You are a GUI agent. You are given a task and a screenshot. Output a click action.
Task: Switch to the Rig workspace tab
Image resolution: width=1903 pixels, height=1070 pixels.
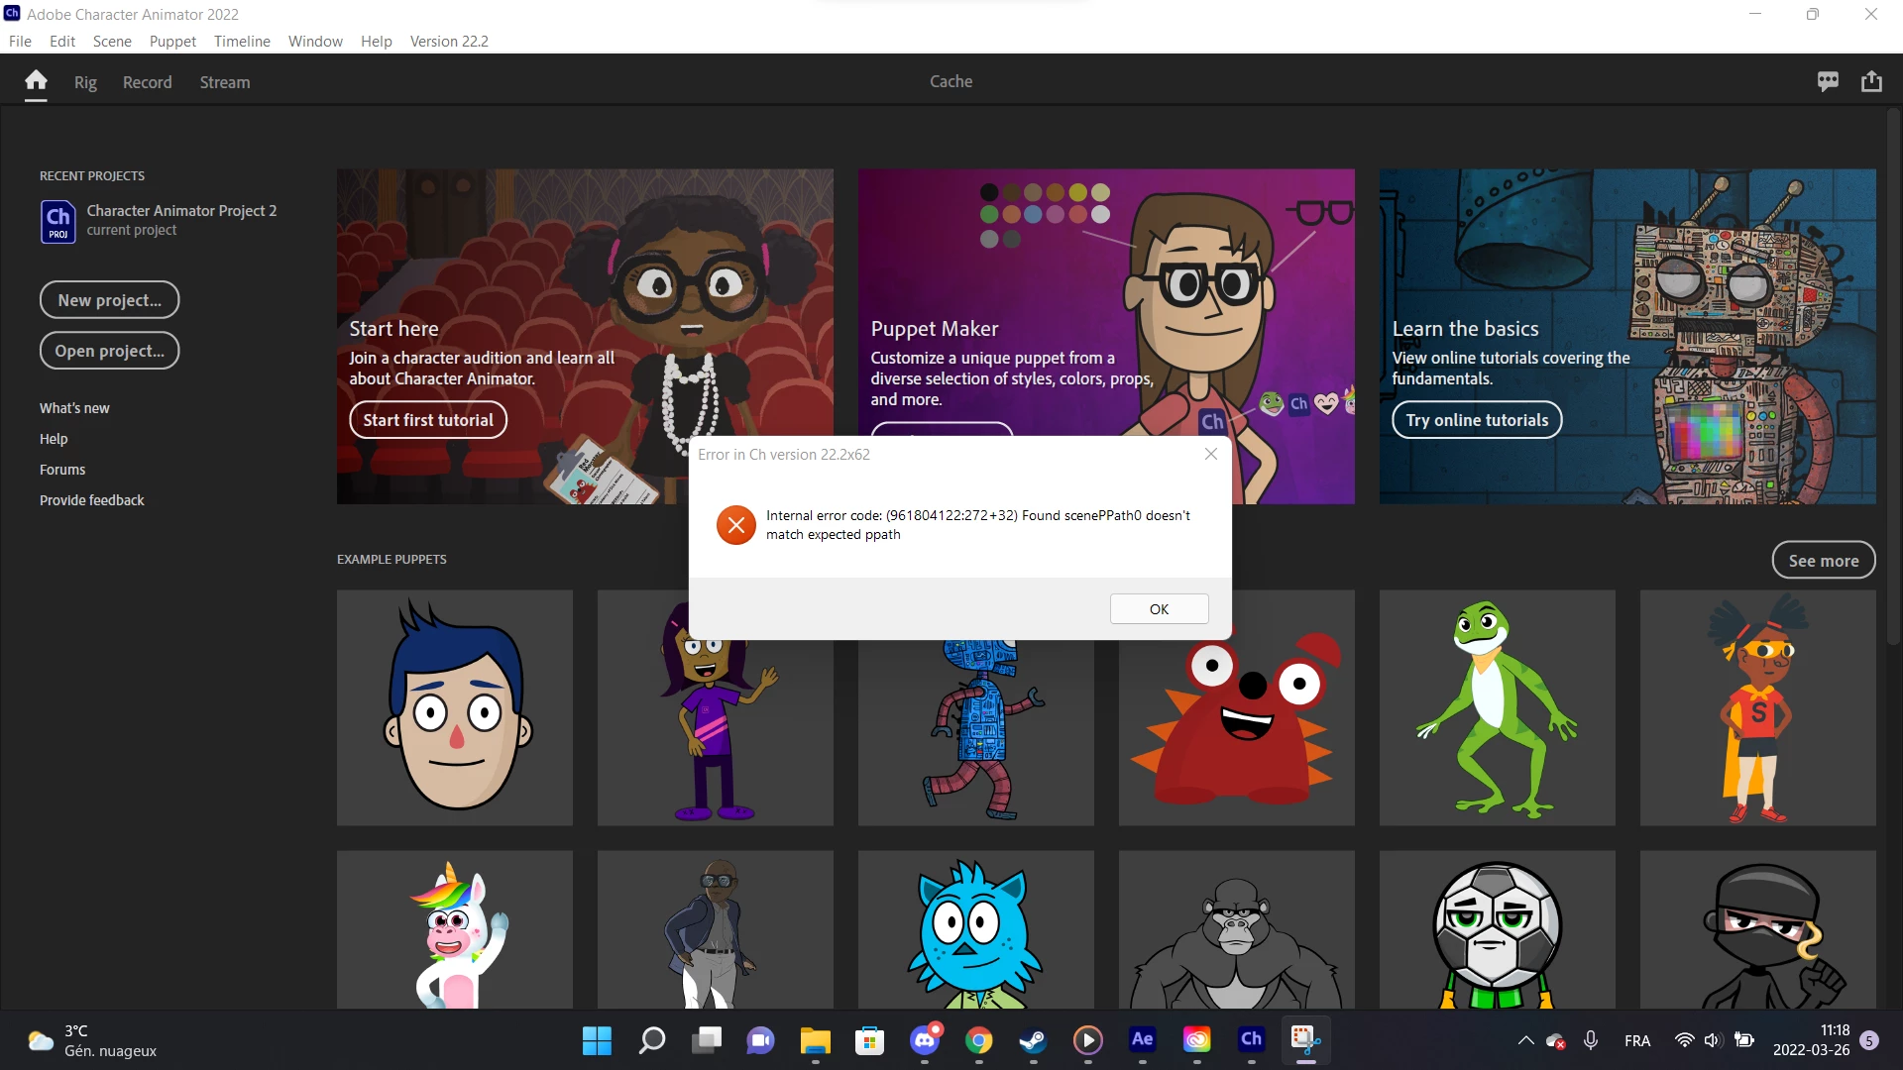click(85, 82)
